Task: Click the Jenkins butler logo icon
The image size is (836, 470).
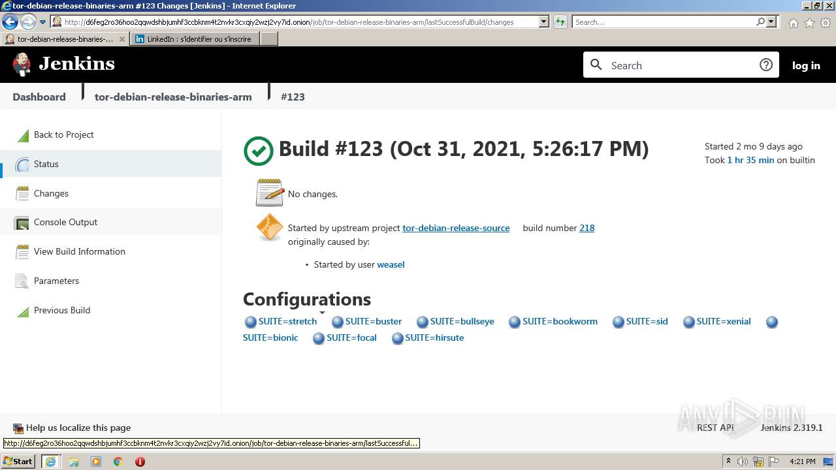Action: [x=22, y=64]
